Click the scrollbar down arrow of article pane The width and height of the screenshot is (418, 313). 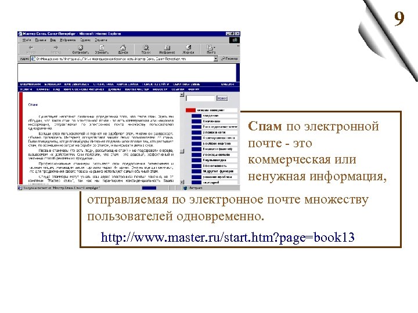tap(182, 182)
